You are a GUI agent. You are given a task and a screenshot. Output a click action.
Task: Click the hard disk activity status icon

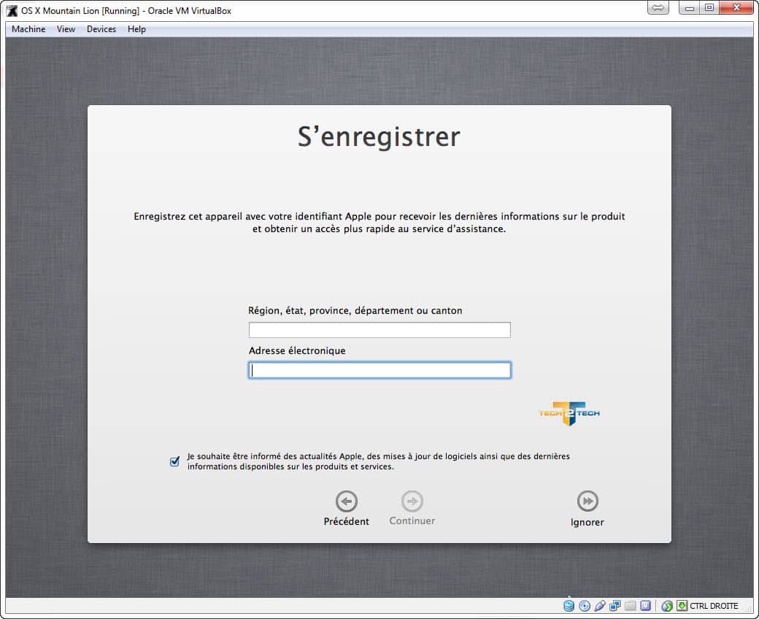point(569,605)
